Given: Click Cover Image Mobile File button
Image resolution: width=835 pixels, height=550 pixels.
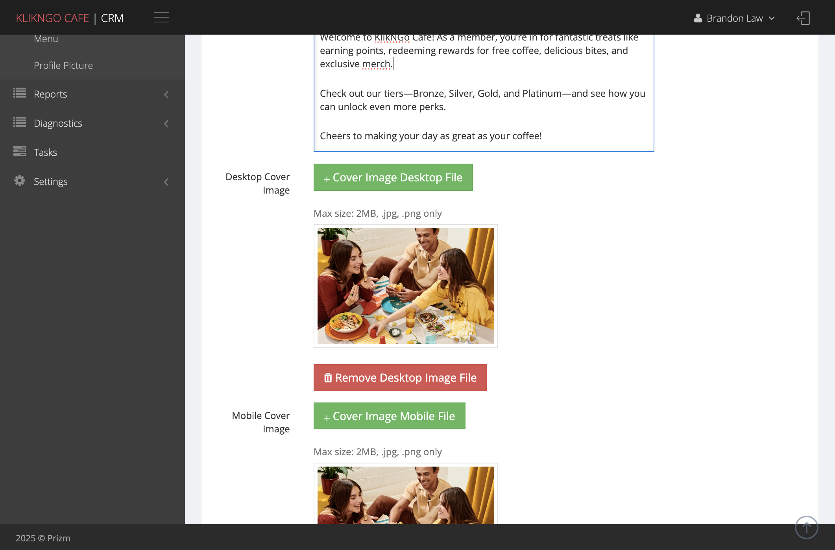Looking at the screenshot, I should pos(390,416).
